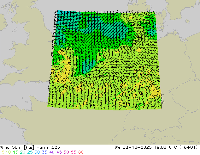
Task: Select the yellow '5' knots legend value
Action: 3,152
